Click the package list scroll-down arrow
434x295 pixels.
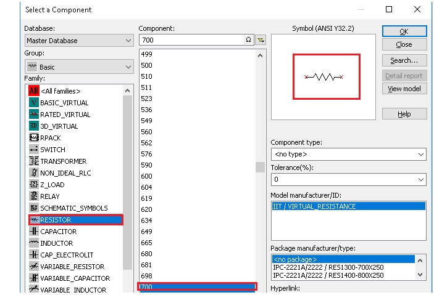(420, 275)
